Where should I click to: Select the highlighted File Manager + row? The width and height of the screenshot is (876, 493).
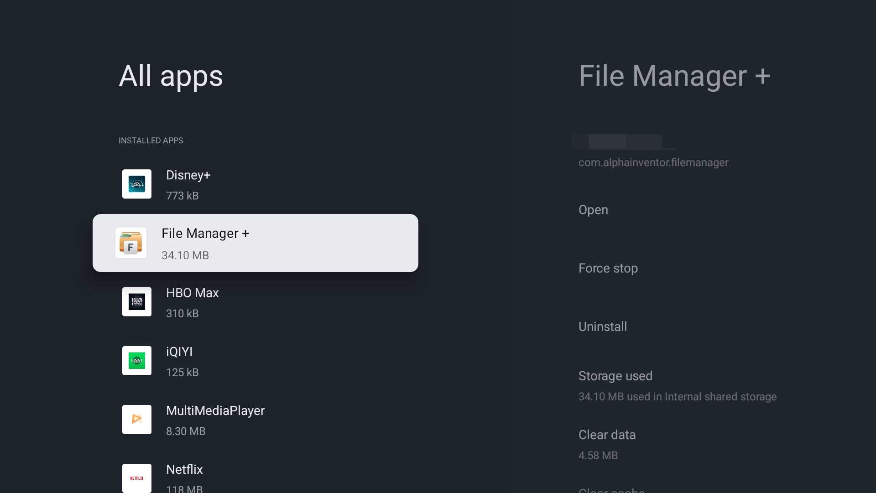(x=255, y=243)
